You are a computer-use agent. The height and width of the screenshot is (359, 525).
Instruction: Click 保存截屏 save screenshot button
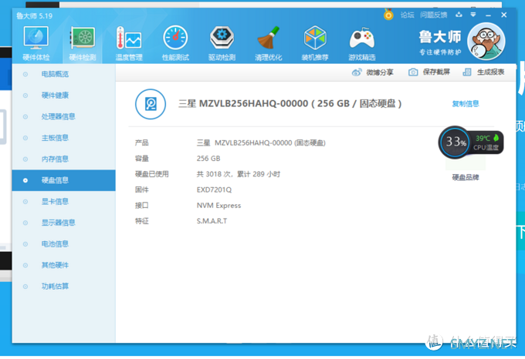(x=429, y=72)
